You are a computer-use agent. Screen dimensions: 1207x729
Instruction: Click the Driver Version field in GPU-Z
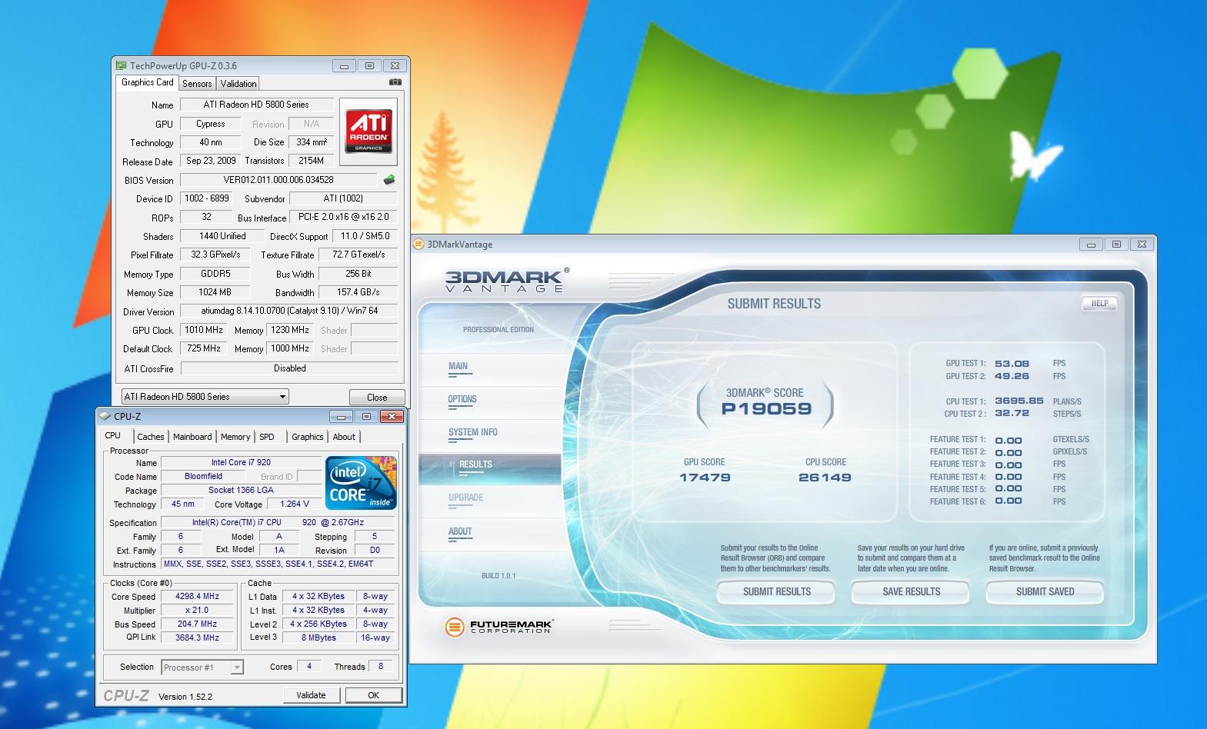pos(289,311)
